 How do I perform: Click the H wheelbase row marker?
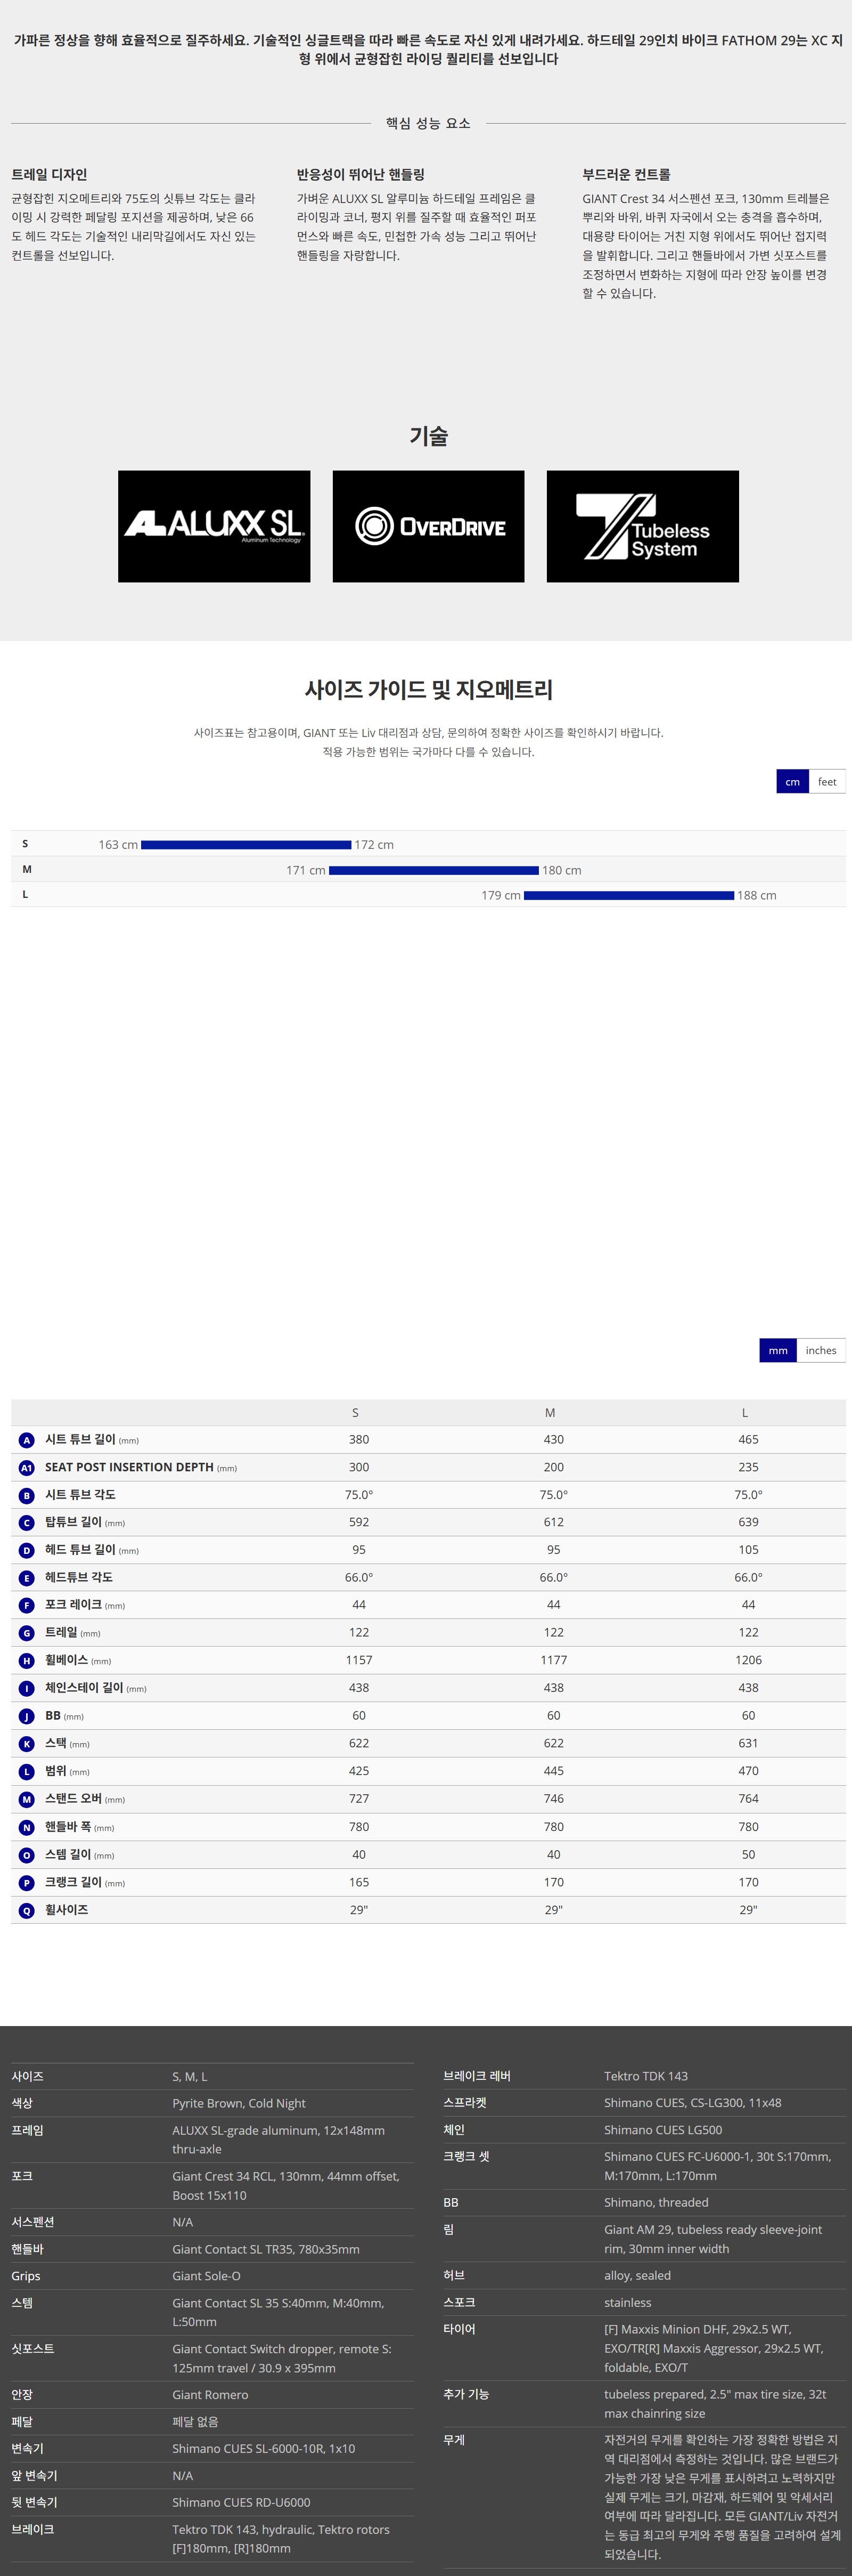coord(27,1661)
